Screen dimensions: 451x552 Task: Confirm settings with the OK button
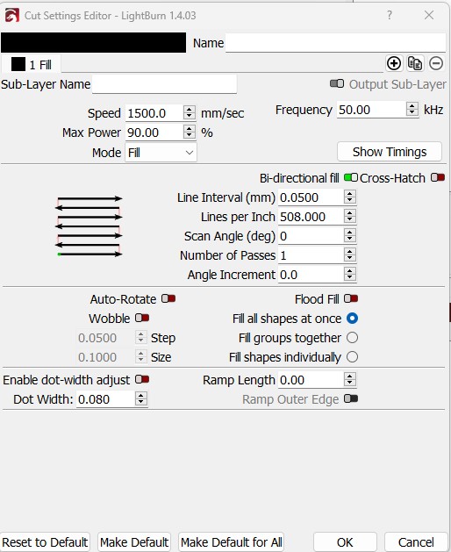pyautogui.click(x=345, y=542)
